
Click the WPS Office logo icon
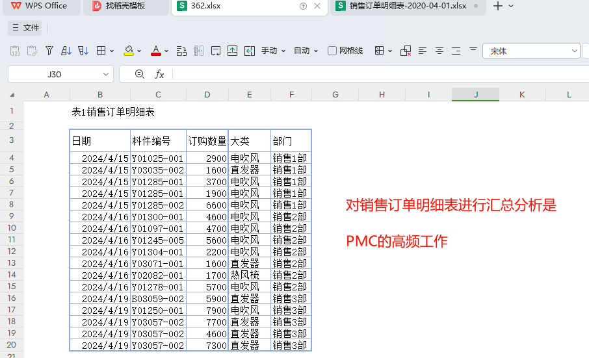tap(16, 6)
